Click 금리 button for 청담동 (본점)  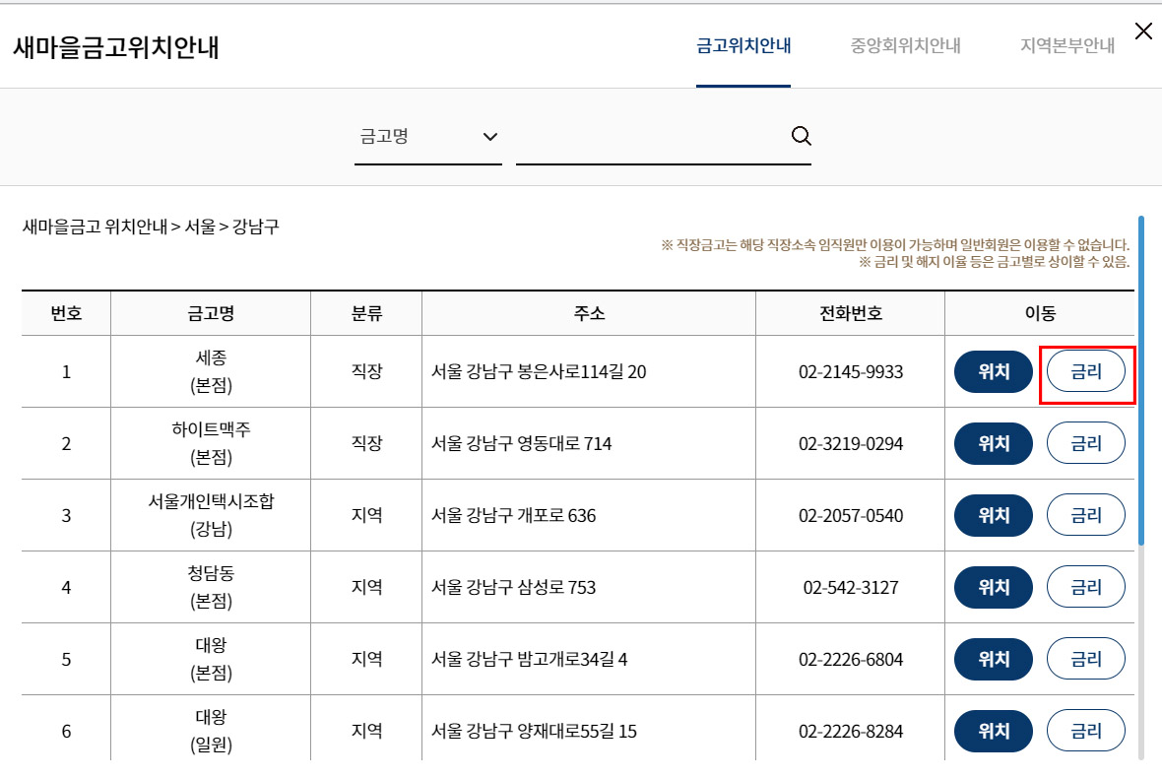pos(1085,588)
